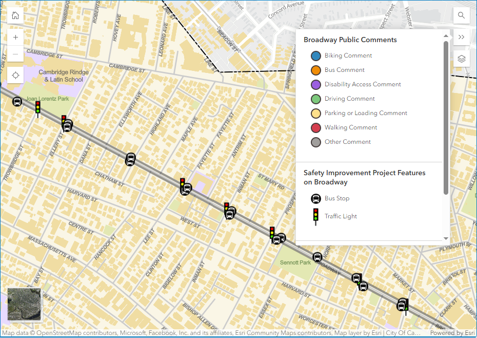Zoom in with the plus button
This screenshot has width=477, height=338.
(15, 37)
